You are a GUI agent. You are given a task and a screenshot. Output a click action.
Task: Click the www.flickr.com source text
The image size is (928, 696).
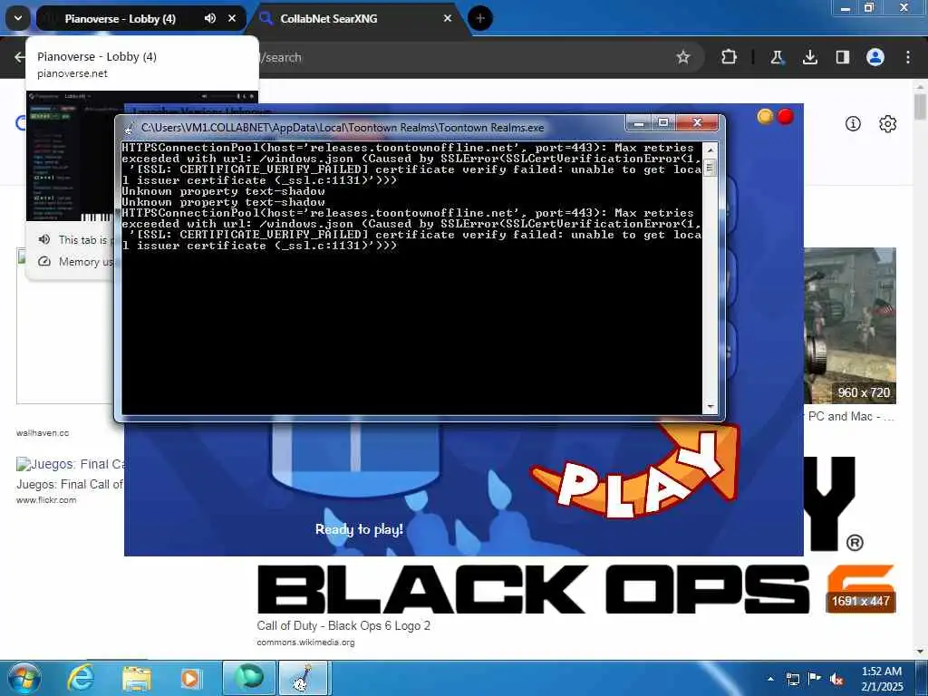click(46, 500)
